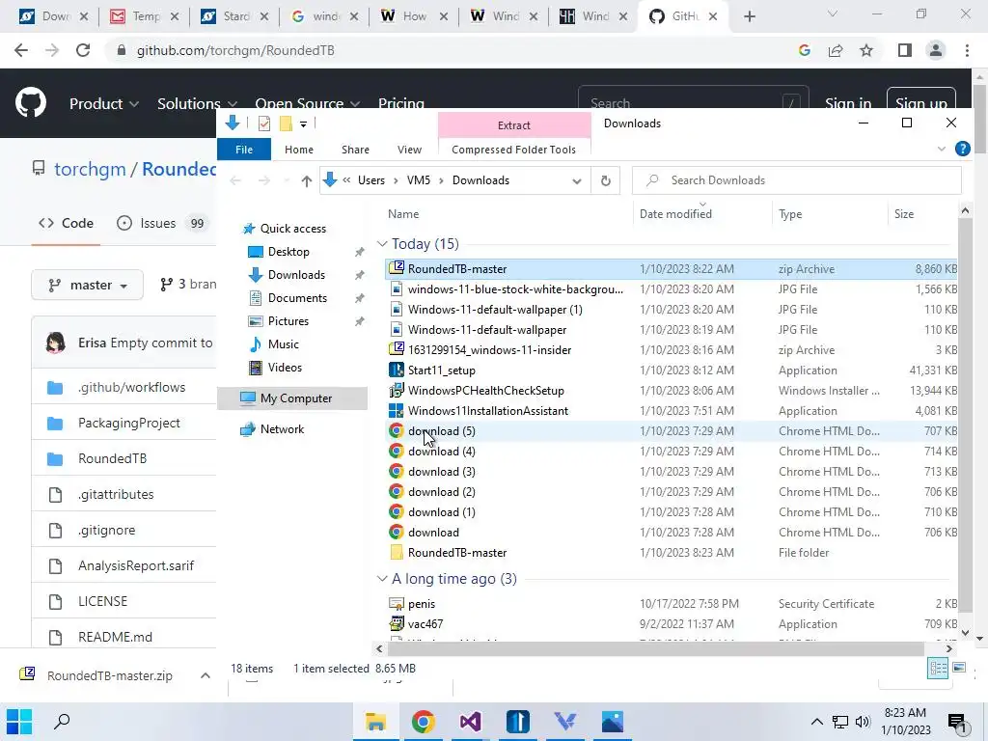Image resolution: width=988 pixels, height=741 pixels.
Task: Sort by the Name column header
Action: click(x=403, y=214)
